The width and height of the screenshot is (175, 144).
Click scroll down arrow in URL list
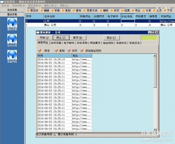pos(155,130)
